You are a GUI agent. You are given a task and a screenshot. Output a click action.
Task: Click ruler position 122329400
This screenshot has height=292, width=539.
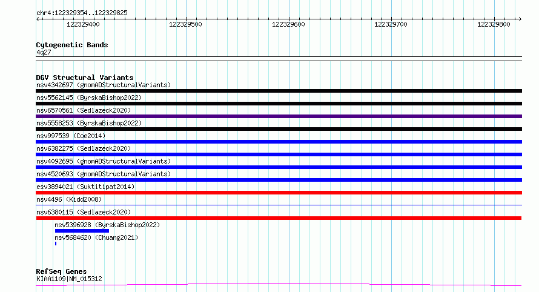pos(83,24)
